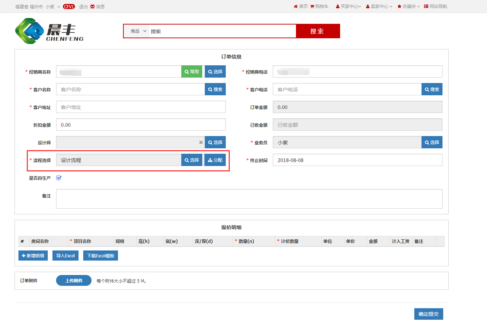Click the 客户地址 input field
487x323 pixels.
141,107
